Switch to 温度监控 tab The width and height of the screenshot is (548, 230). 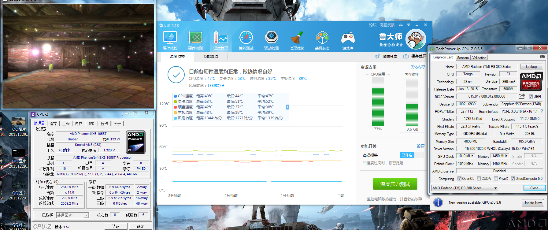coord(177,57)
